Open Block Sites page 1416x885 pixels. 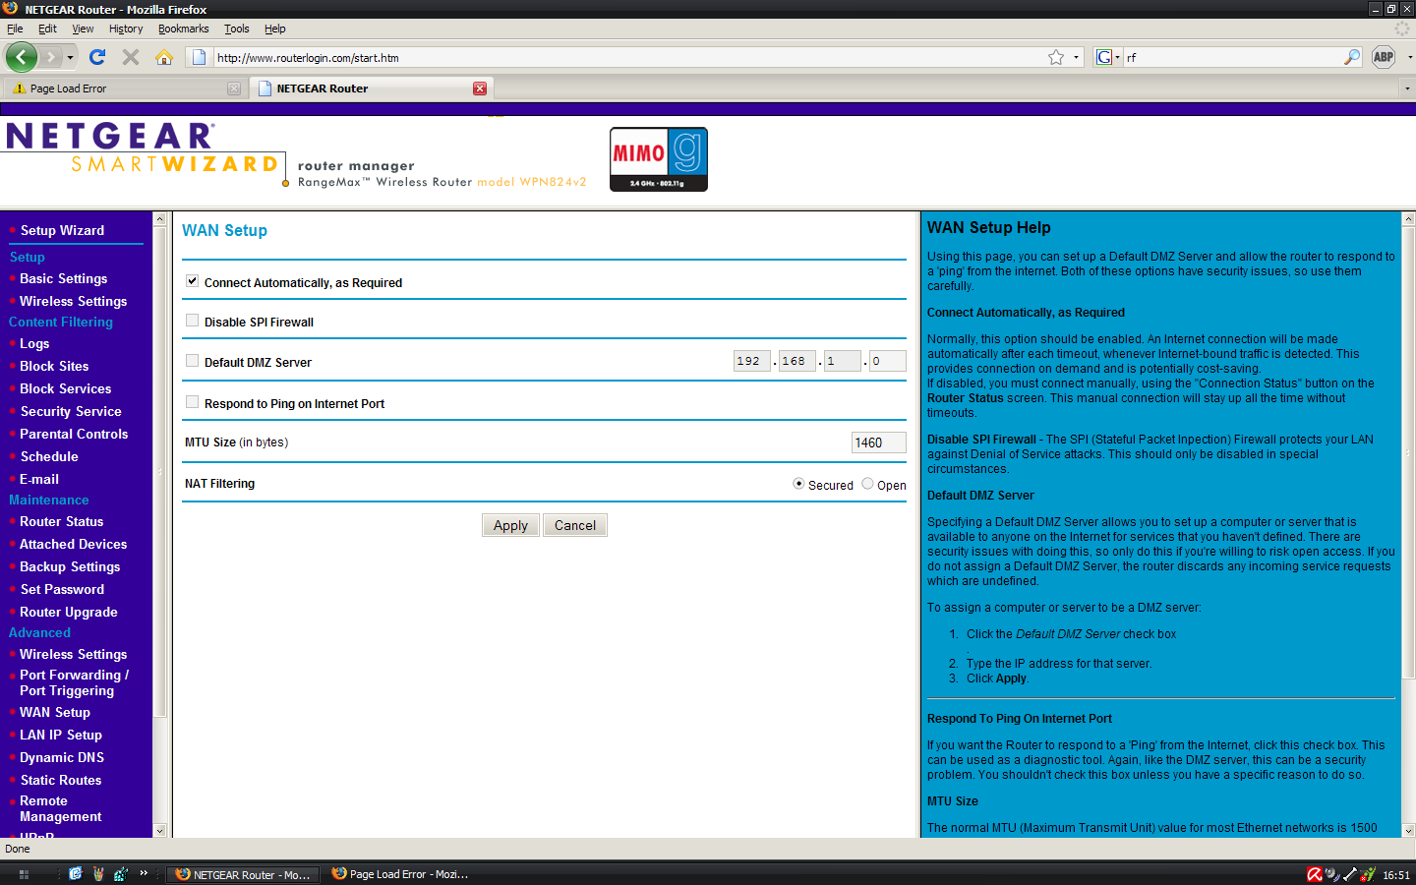54,366
